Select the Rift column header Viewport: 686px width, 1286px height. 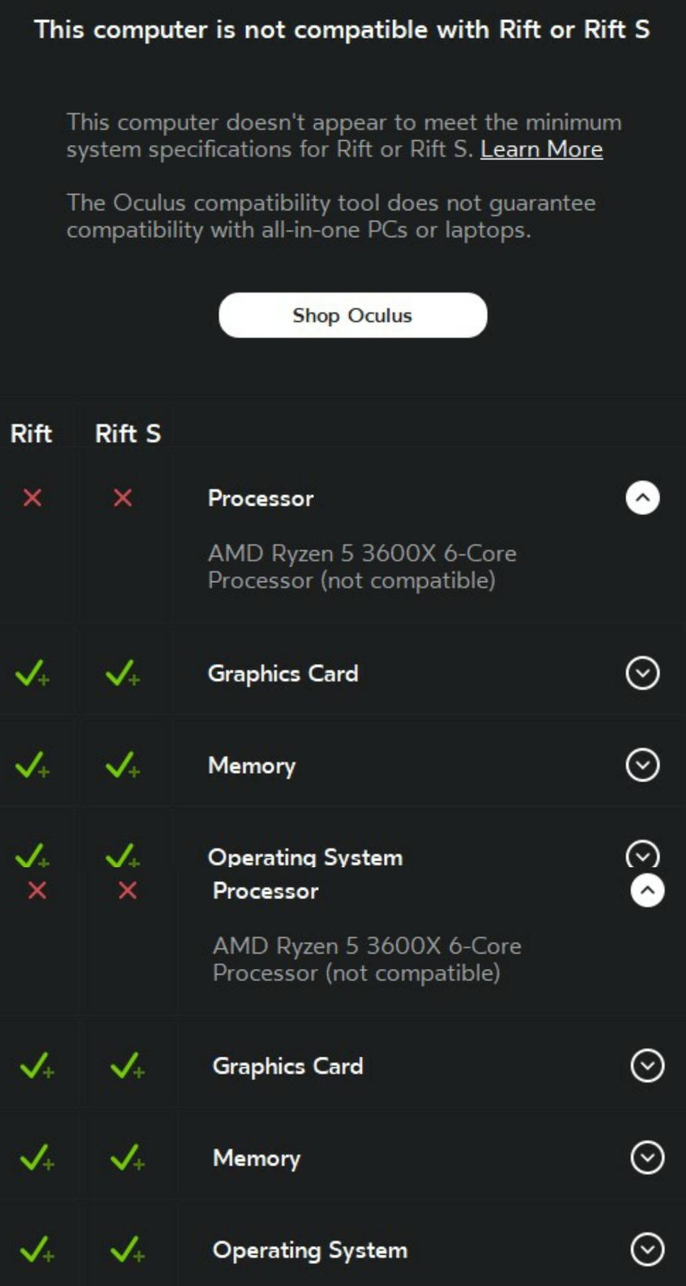[31, 434]
